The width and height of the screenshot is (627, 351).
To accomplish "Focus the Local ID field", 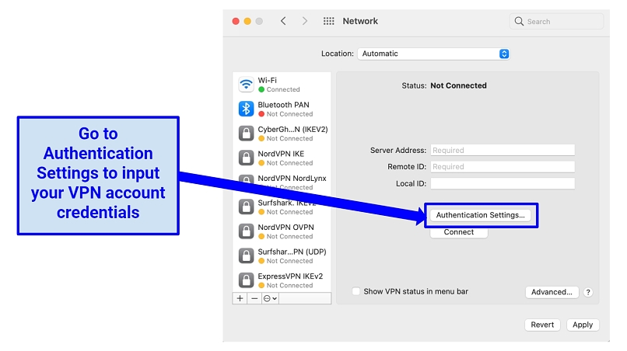I will (503, 183).
